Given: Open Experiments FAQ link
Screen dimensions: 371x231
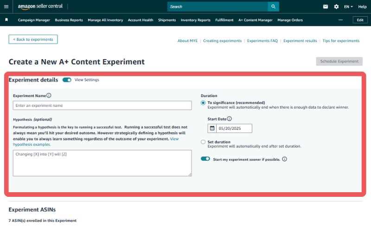Looking at the screenshot, I should tap(262, 41).
